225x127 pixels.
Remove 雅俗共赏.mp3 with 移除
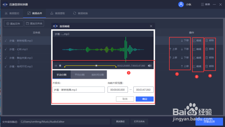[x=210, y=58]
